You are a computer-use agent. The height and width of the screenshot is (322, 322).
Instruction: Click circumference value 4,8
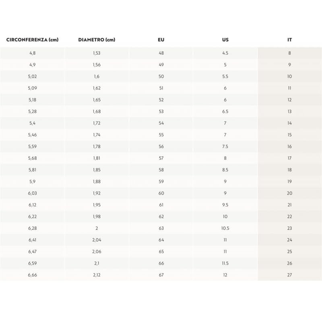(x=32, y=53)
